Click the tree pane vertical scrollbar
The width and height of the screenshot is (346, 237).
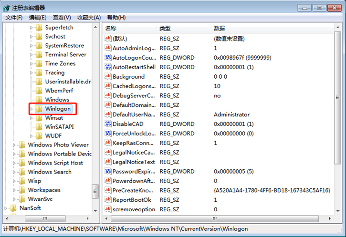[95, 119]
